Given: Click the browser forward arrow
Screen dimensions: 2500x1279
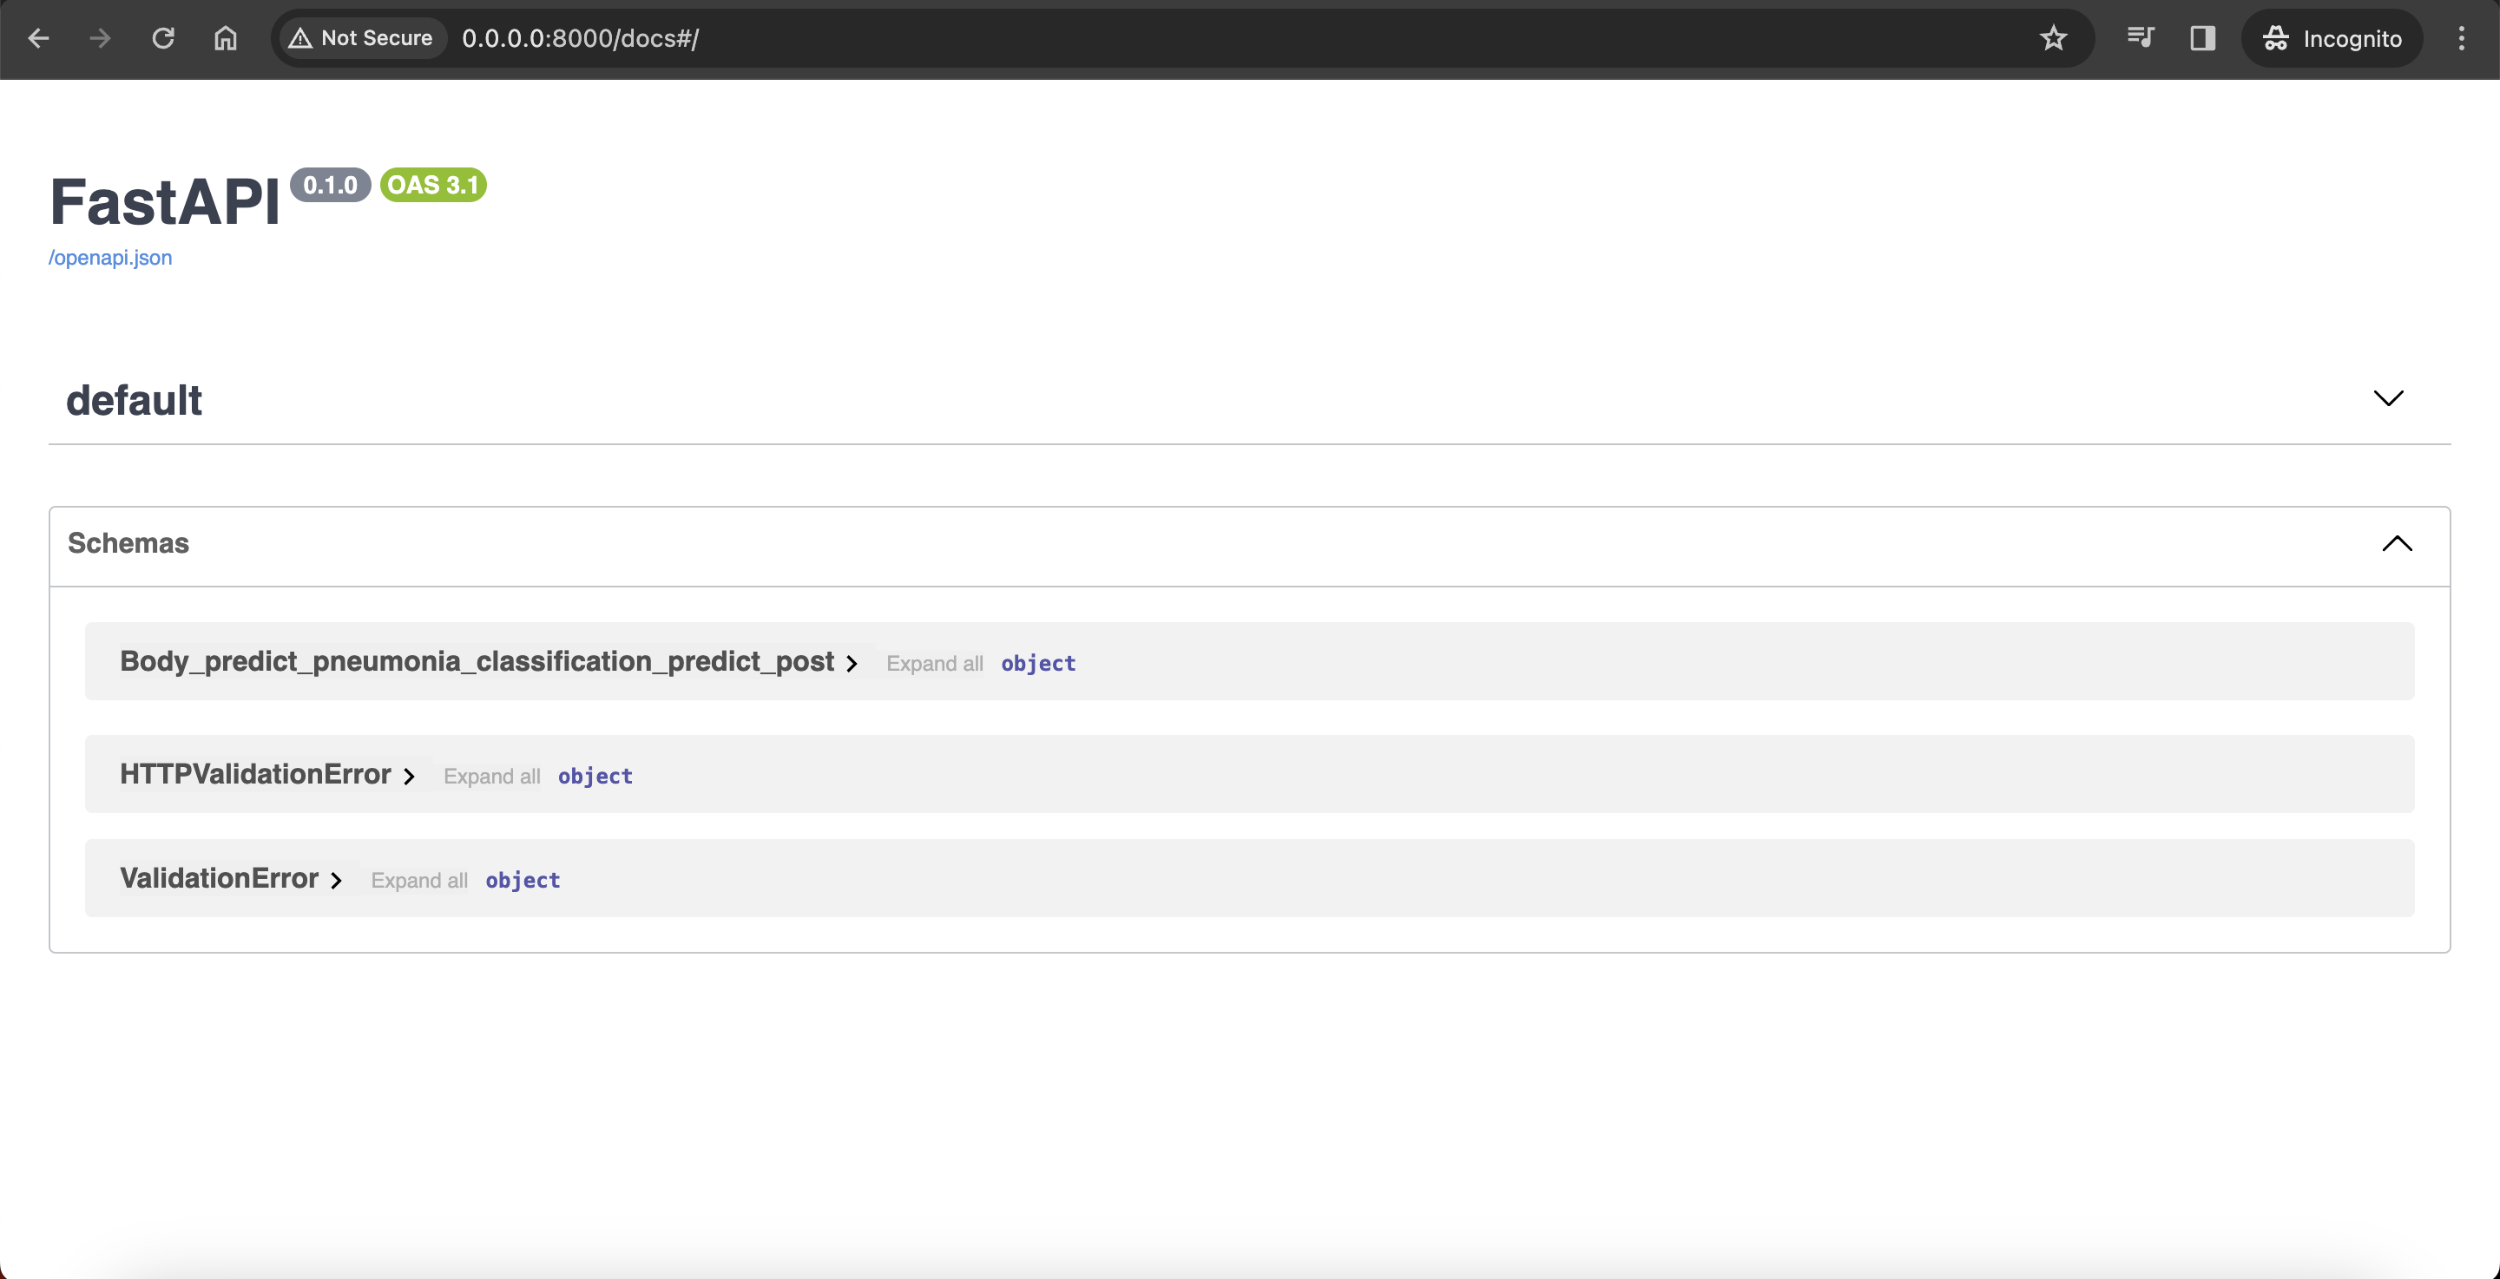Looking at the screenshot, I should [x=99, y=38].
